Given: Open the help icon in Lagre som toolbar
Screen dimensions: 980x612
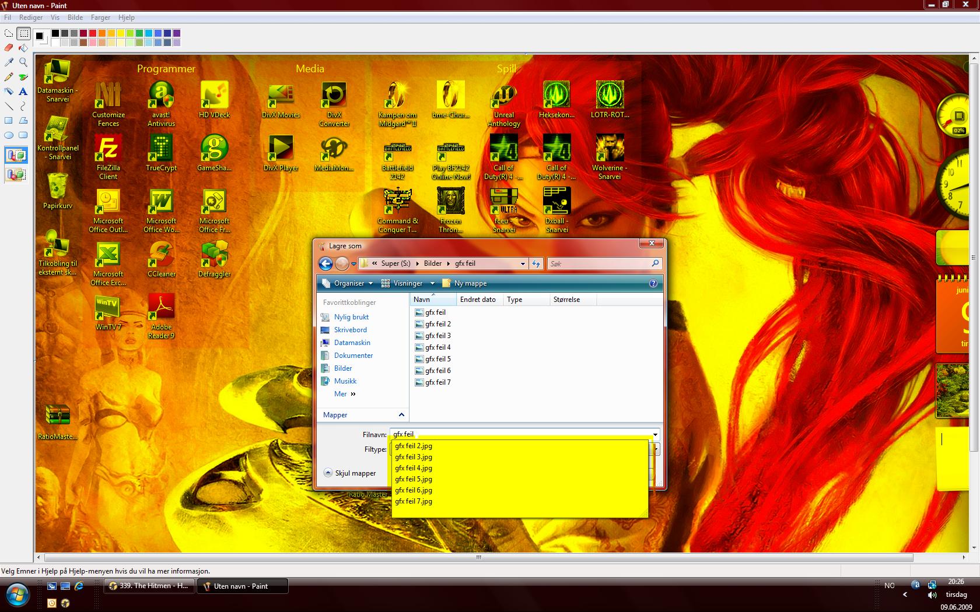Looking at the screenshot, I should pyautogui.click(x=653, y=283).
